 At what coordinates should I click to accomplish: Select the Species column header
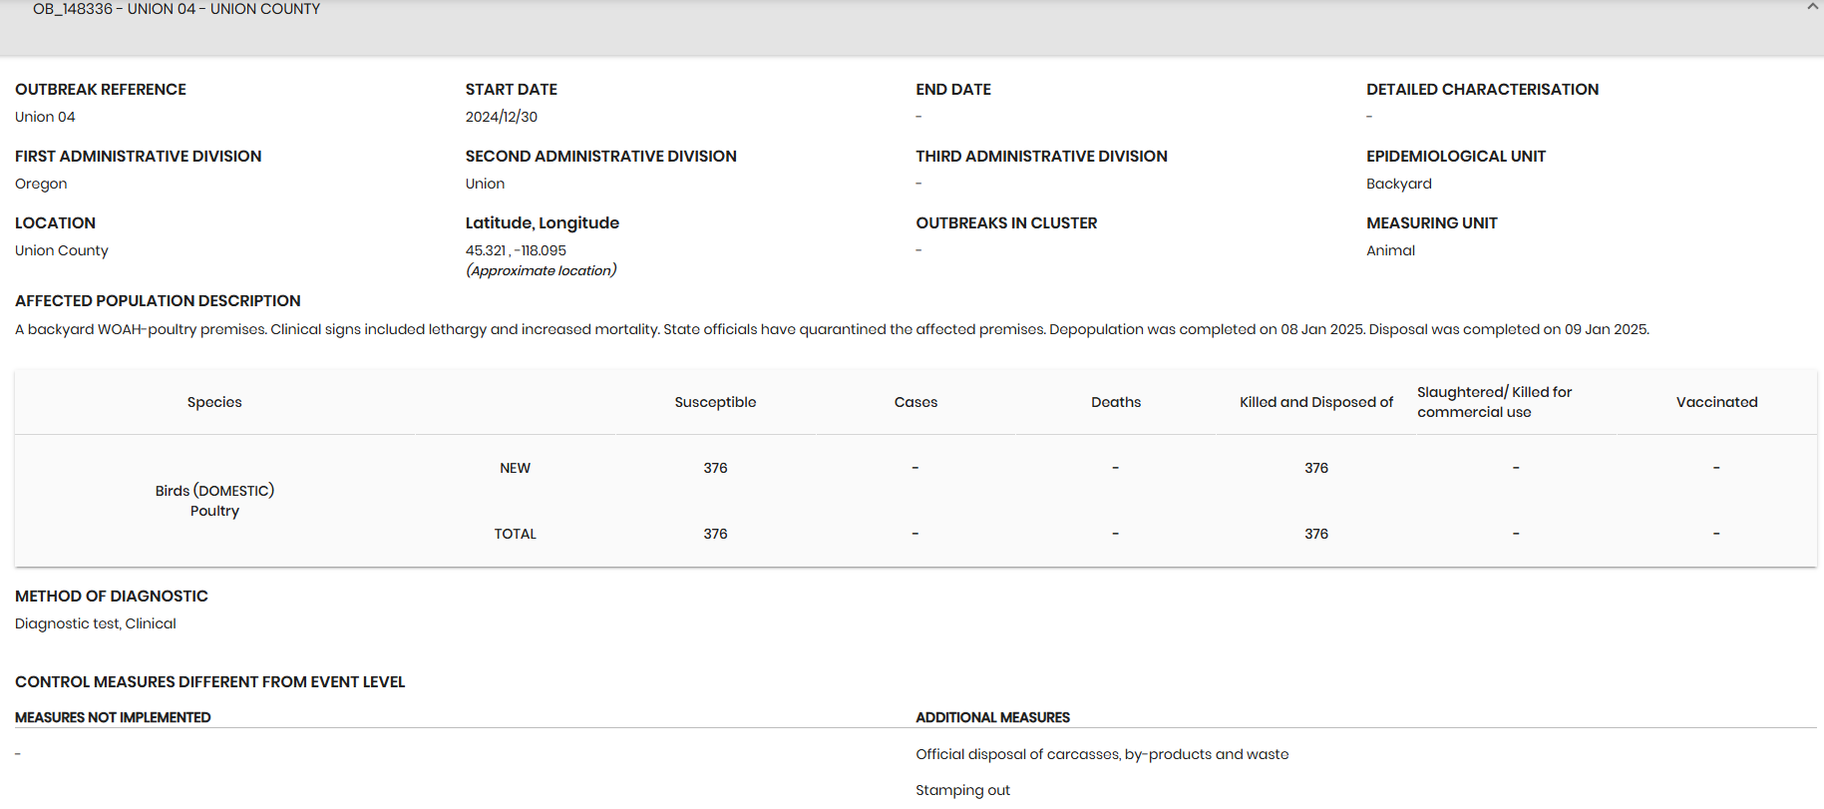point(214,402)
